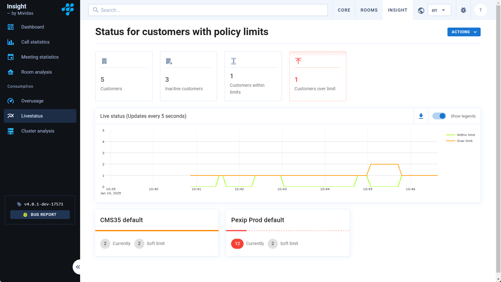The image size is (501, 282).
Task: Click the Livestatus trend icon
Action: pyautogui.click(x=11, y=116)
